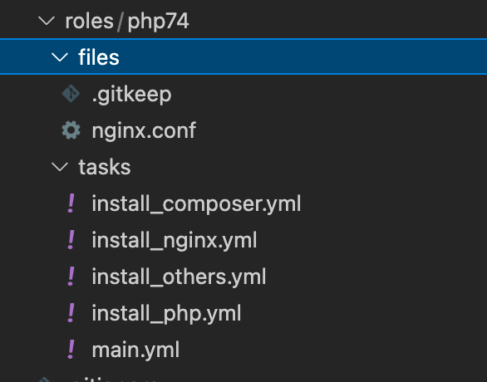Open the .gitkeep file

131,95
